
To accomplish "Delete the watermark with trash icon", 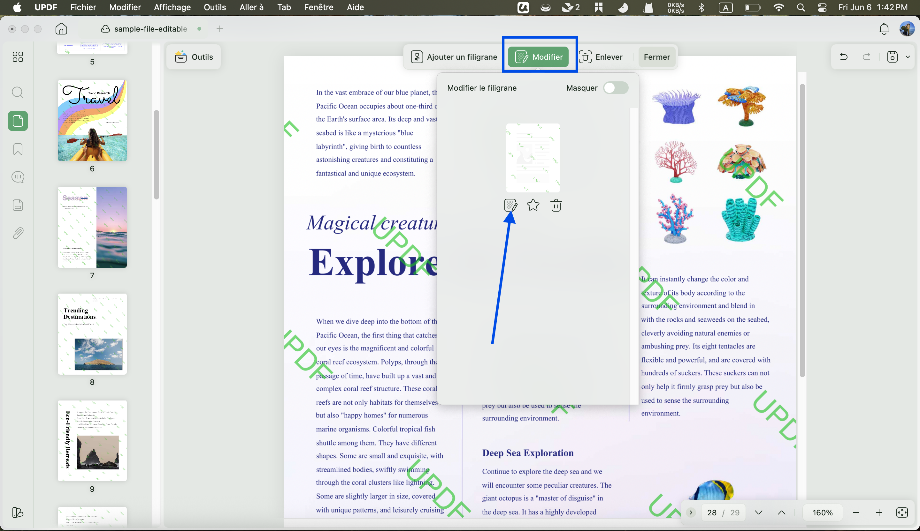I will (x=556, y=205).
